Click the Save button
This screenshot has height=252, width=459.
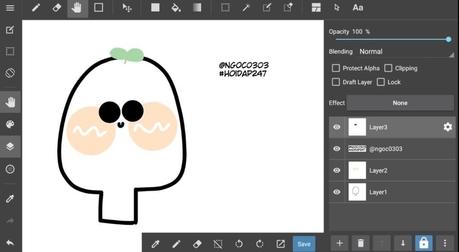click(x=304, y=244)
